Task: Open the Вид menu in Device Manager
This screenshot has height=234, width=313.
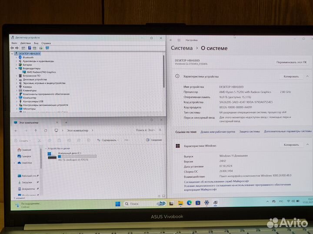Action: click(36, 43)
